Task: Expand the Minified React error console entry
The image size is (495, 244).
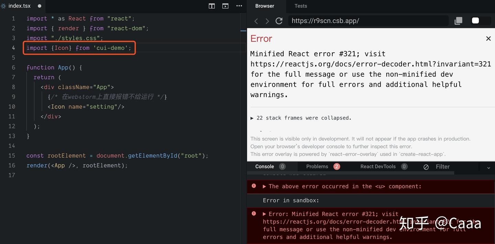Action: point(265,214)
